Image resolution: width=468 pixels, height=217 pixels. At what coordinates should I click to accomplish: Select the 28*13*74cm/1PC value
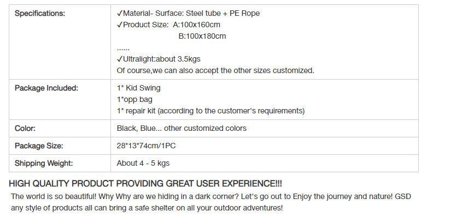(x=146, y=146)
